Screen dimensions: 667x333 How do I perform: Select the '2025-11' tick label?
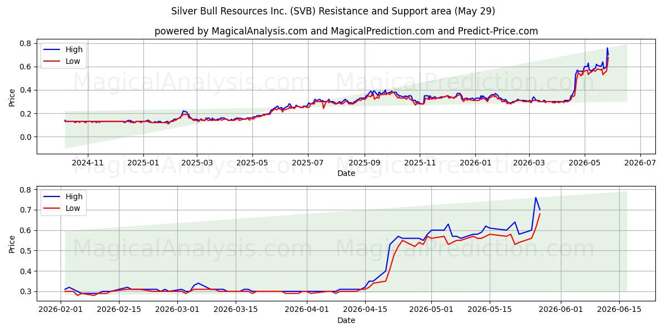tap(420, 163)
